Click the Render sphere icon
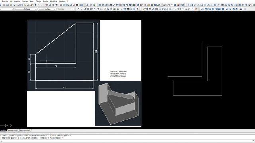 178,5
